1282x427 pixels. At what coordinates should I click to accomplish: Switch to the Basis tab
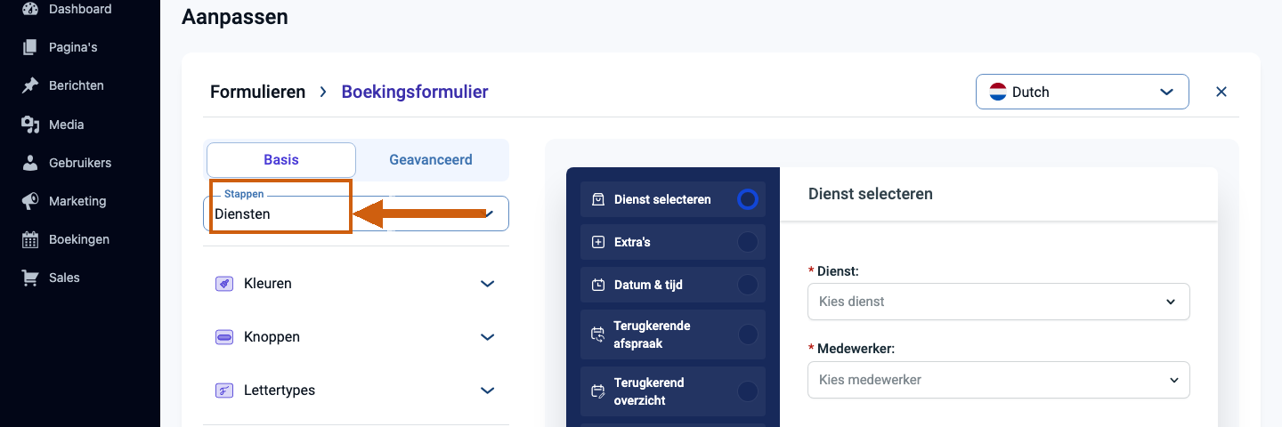click(x=281, y=160)
